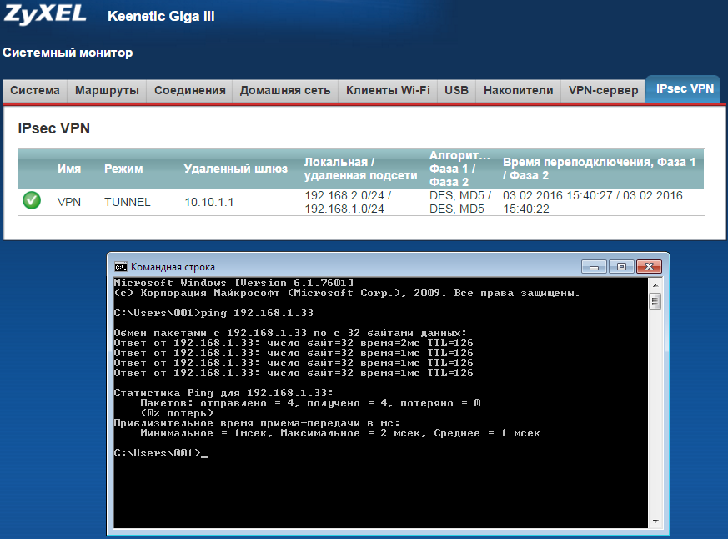Maximize the Командная строка window
The width and height of the screenshot is (728, 539).
click(x=620, y=266)
